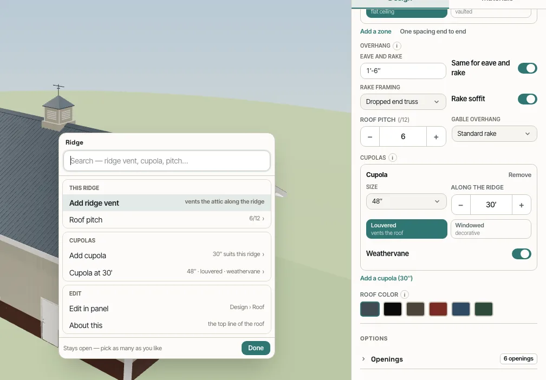The image size is (546, 380).
Task: Open the Cupolas info icon
Action: point(392,158)
